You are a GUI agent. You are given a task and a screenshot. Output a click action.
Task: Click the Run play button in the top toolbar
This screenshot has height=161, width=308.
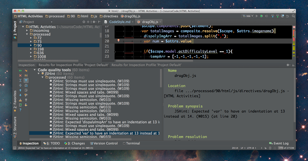257,16
